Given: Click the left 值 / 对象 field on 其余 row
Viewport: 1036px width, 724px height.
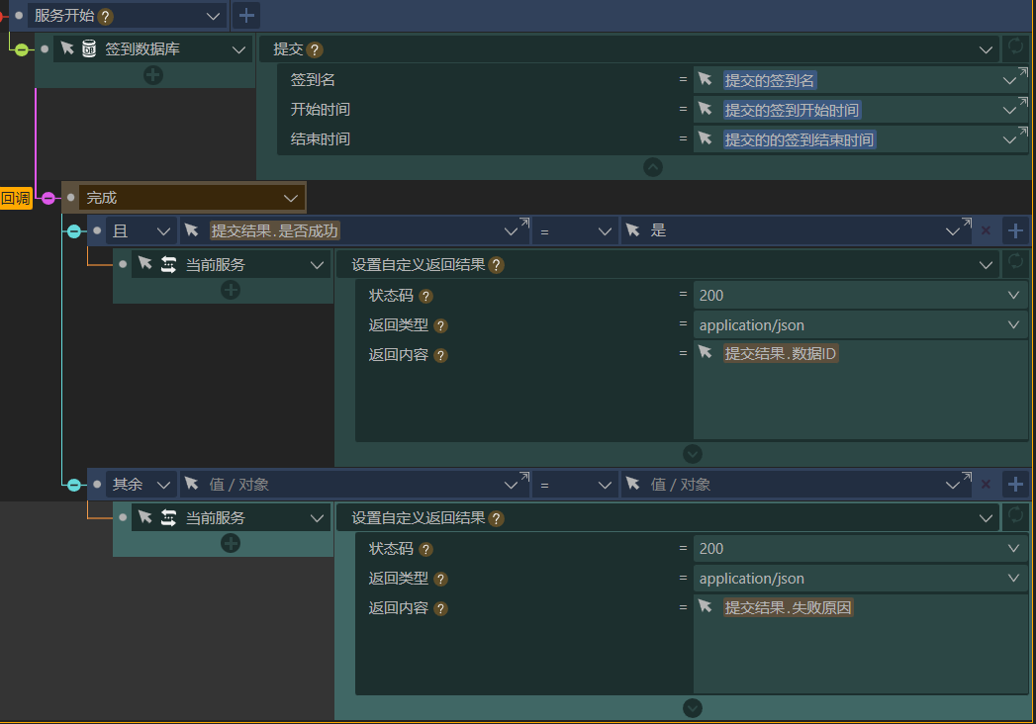Looking at the screenshot, I should [357, 485].
